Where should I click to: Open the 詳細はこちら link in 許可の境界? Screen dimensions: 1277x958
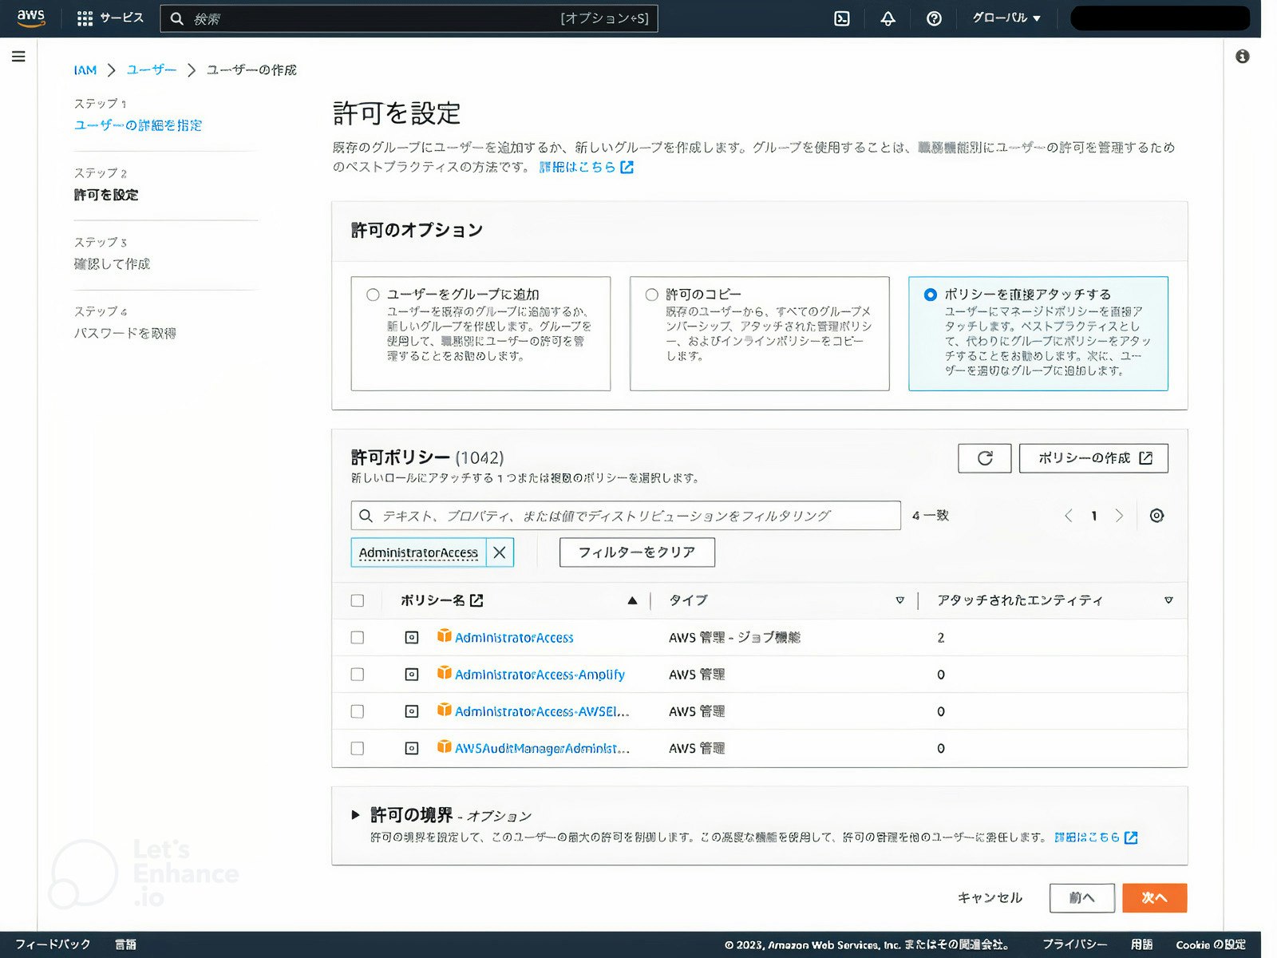pos(1096,837)
